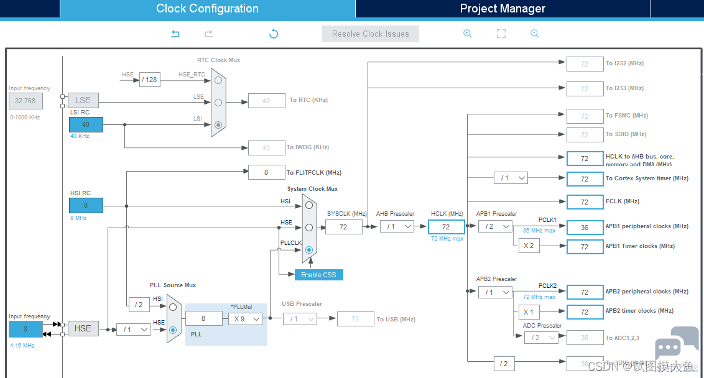Click the refresh clock tree icon
The height and width of the screenshot is (378, 704).
click(x=274, y=34)
